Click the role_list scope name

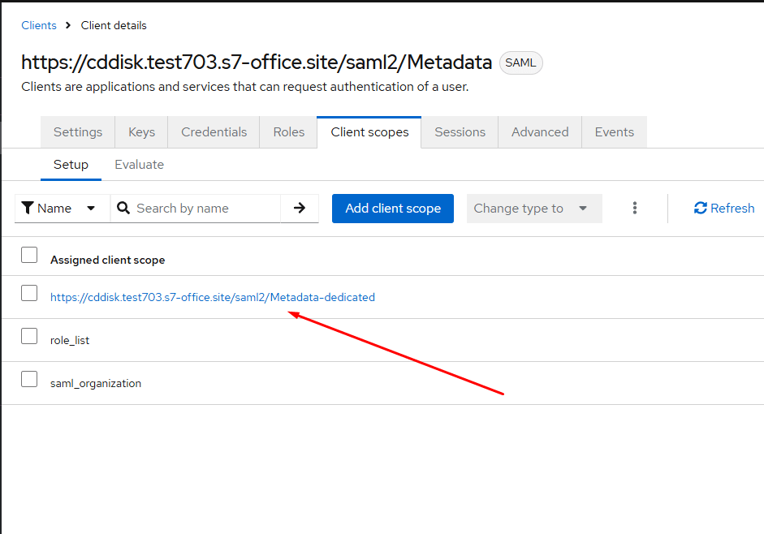tap(70, 340)
